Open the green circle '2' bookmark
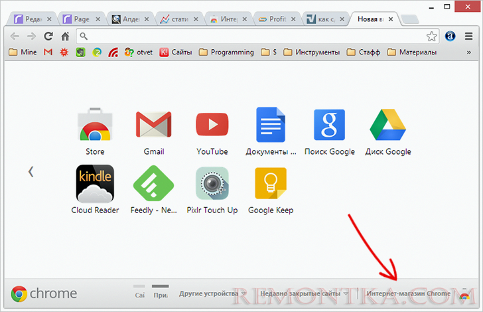 [x=97, y=52]
